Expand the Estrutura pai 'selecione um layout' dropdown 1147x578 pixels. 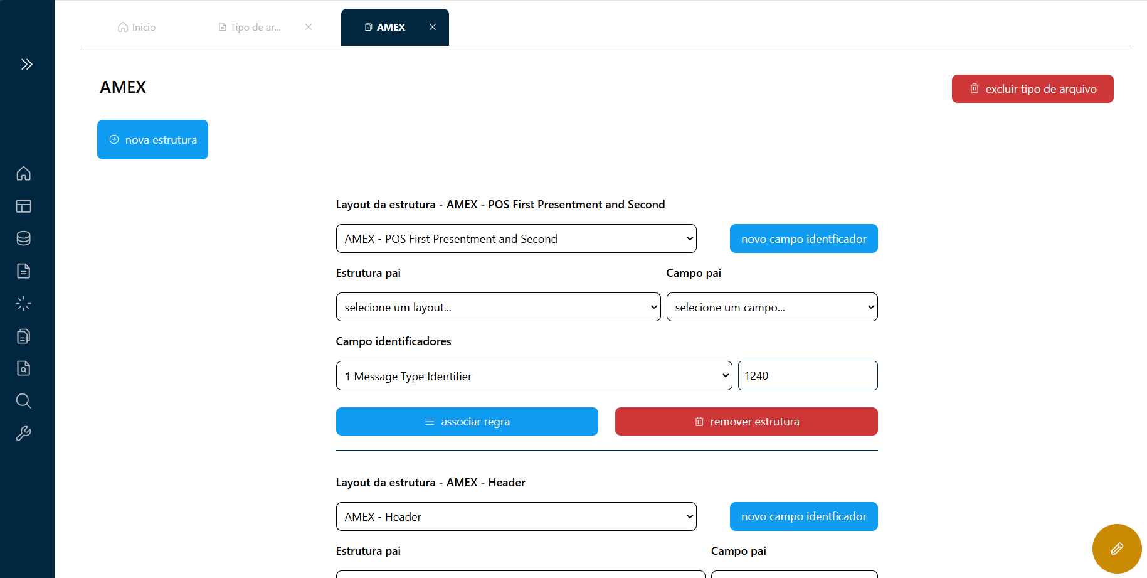[498, 307]
